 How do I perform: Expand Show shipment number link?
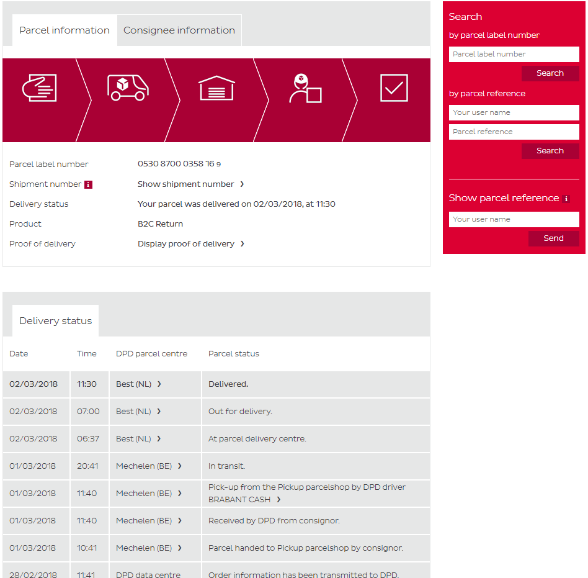click(190, 184)
